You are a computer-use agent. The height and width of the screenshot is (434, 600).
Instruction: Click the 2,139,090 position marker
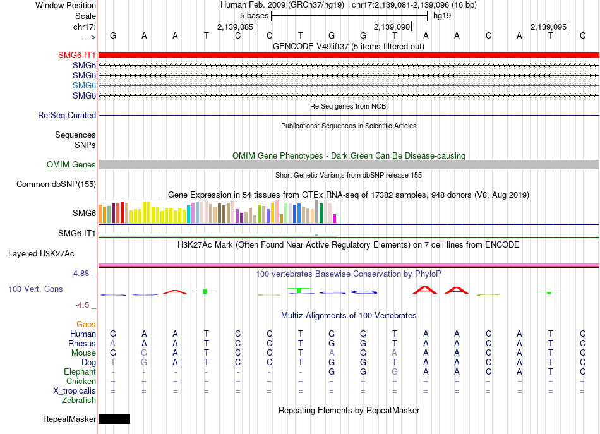pos(392,27)
